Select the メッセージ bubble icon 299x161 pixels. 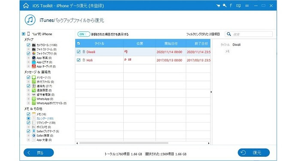[x=34, y=77]
